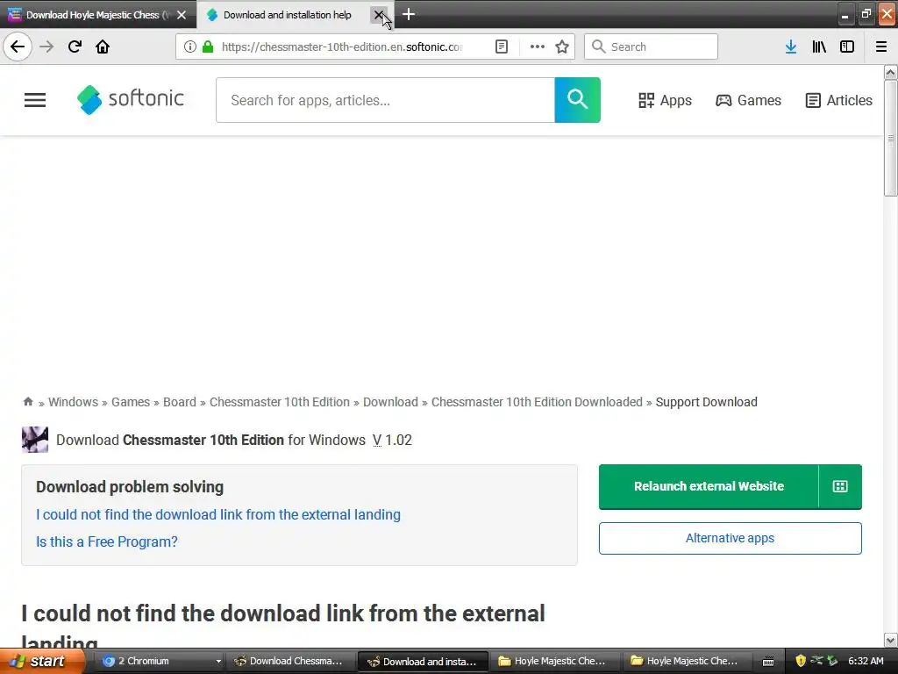
Task: Open Chessmaster 10th Edition Downloaded breadcrumb
Action: pyautogui.click(x=537, y=402)
